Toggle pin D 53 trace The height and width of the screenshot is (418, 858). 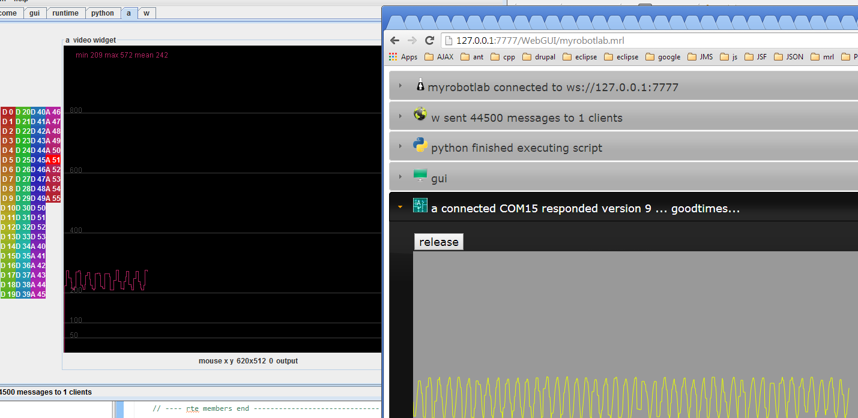tap(38, 236)
